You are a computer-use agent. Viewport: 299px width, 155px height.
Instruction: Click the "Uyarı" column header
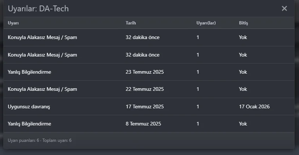13,23
